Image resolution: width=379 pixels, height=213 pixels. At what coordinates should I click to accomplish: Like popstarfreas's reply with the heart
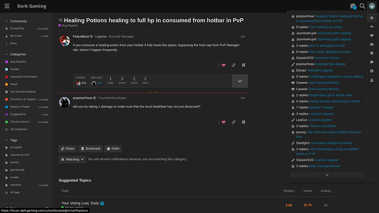click(224, 122)
